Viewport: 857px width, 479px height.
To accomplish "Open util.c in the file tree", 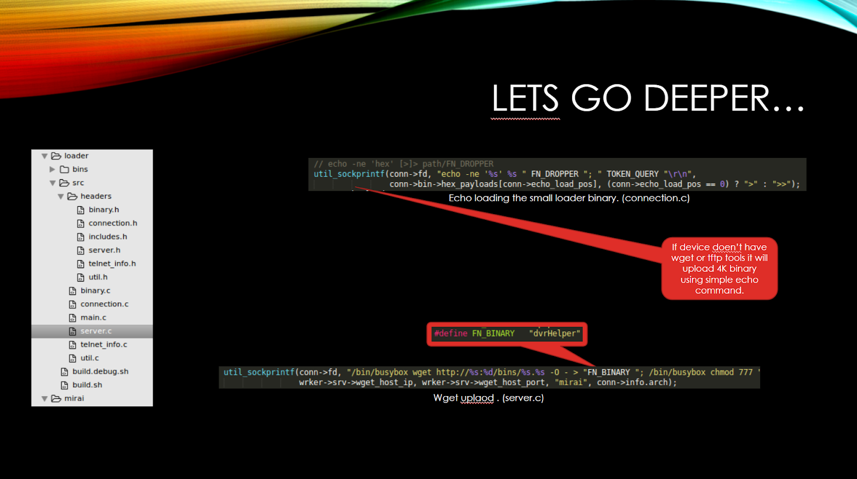I will (89, 358).
